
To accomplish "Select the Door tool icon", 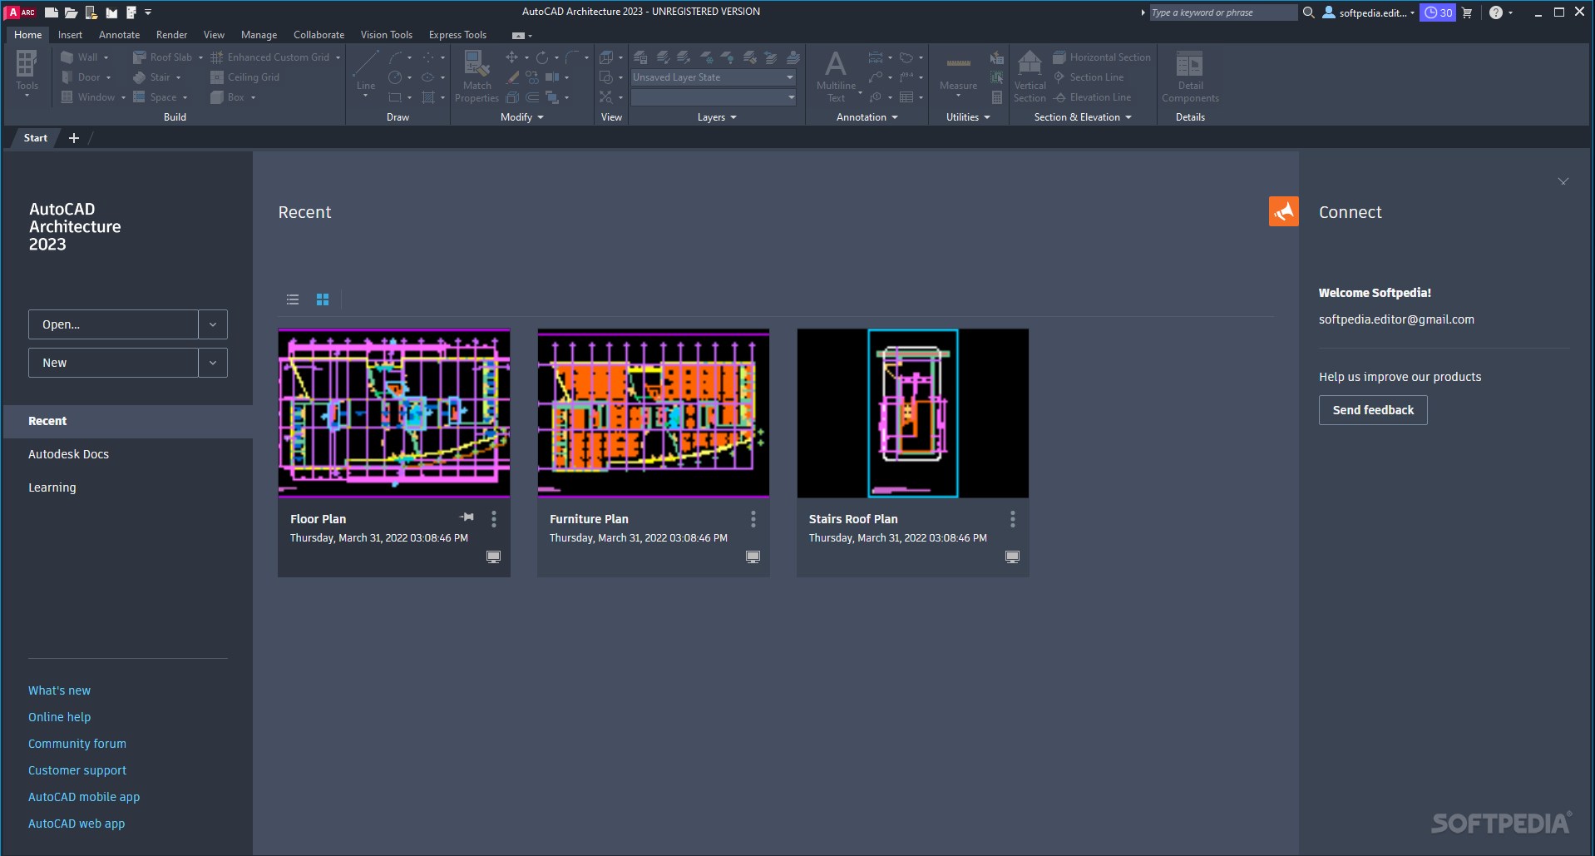I will [x=67, y=77].
